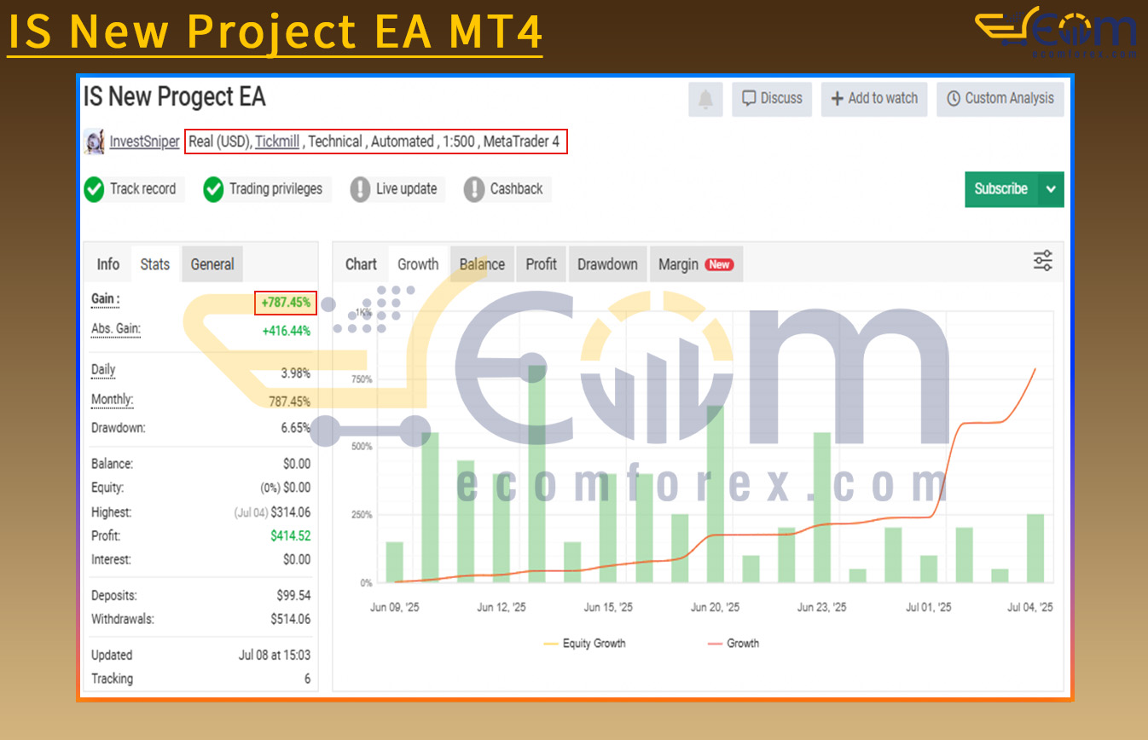The height and width of the screenshot is (740, 1148).
Task: Click the Live update label
Action: tap(406, 189)
